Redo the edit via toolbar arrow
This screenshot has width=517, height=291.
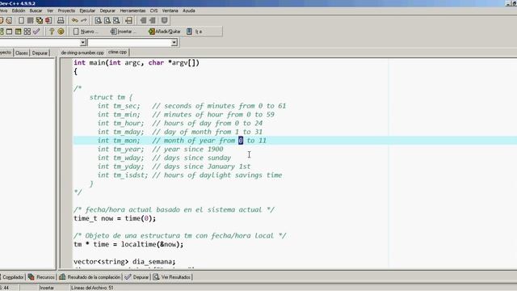84,20
